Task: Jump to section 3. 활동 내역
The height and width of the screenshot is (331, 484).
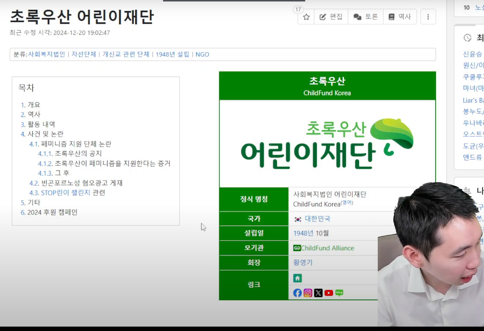Action: 38,124
